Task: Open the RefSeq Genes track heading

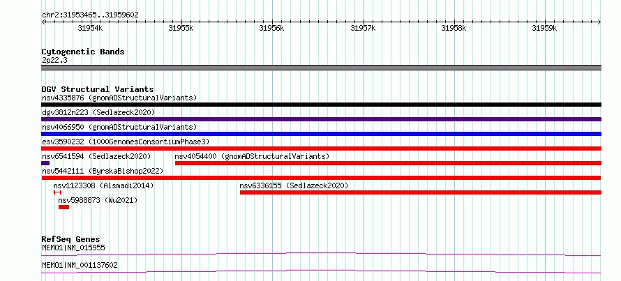Action: click(x=71, y=239)
